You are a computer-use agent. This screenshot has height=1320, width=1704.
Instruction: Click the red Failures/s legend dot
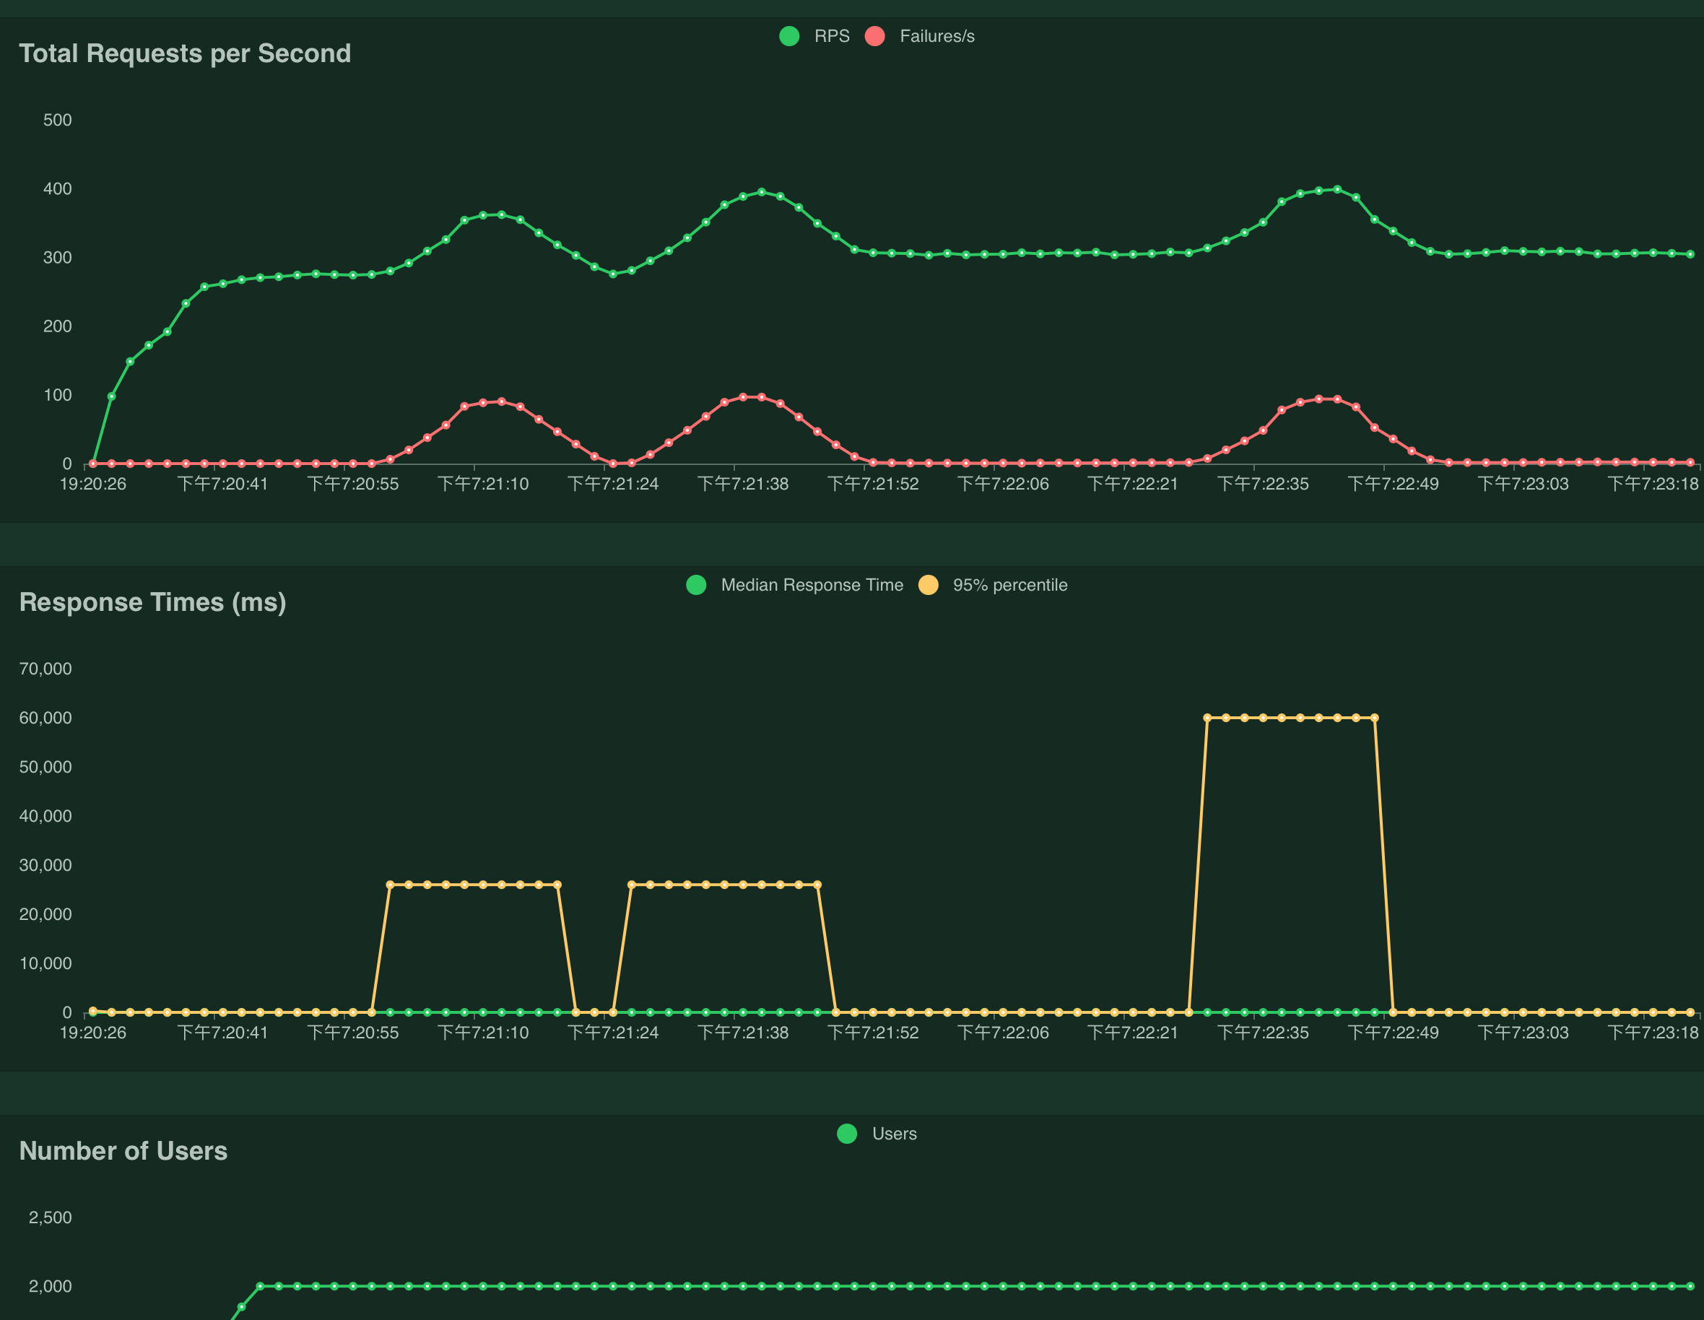click(874, 36)
